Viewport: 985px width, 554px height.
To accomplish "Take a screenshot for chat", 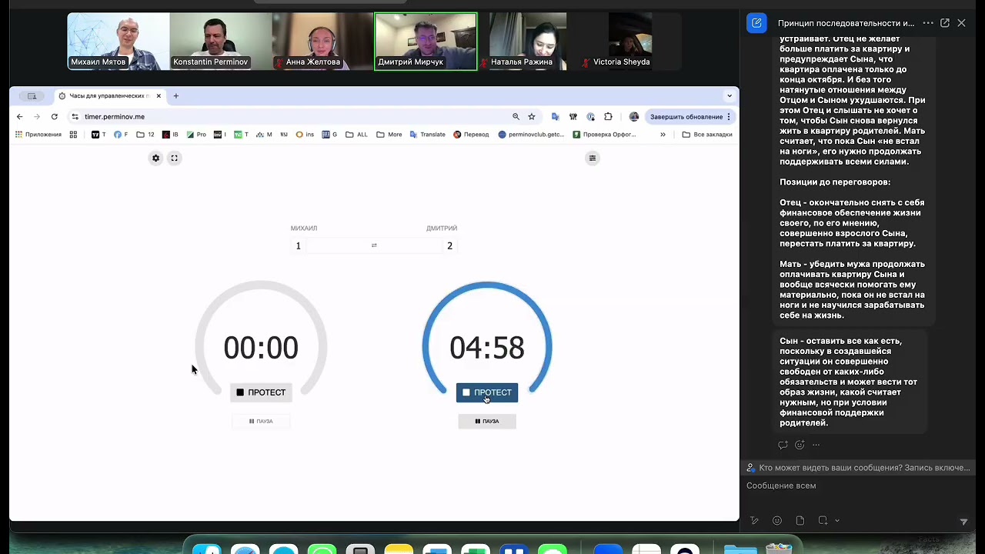I will pos(823,521).
